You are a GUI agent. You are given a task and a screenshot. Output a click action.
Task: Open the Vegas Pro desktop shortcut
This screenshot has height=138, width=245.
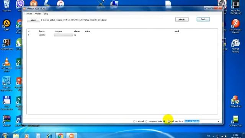[x=235, y=7]
